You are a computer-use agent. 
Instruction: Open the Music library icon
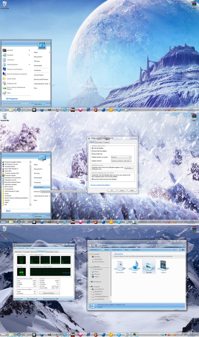pos(134,266)
